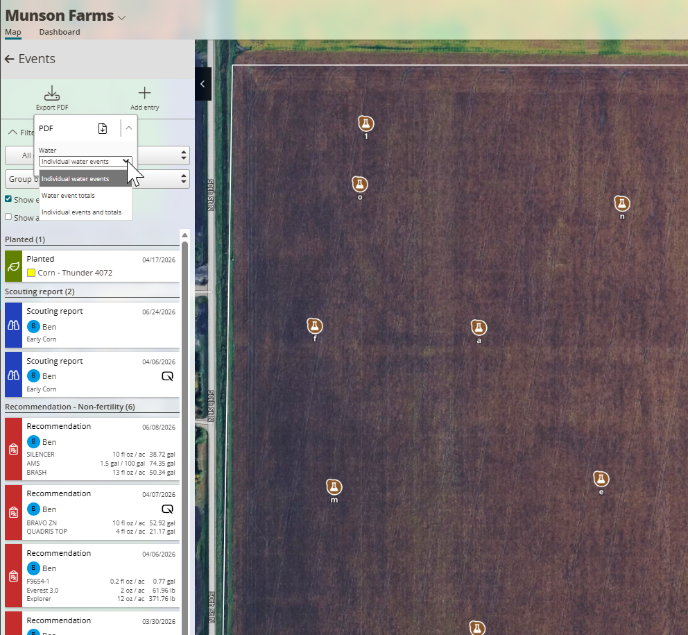Open the Water events dropdown
This screenshot has width=688, height=635.
[x=85, y=162]
